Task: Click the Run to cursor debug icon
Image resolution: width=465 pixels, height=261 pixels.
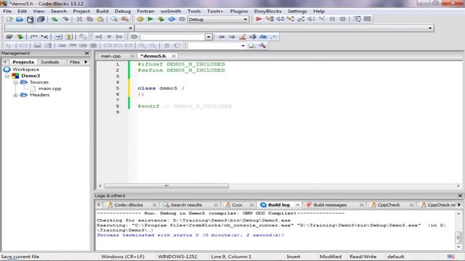Action: pyautogui.click(x=270, y=20)
